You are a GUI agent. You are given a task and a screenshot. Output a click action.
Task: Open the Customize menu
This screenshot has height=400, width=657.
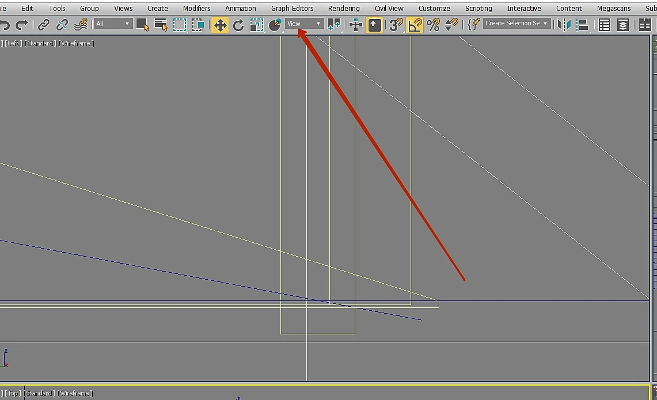click(x=434, y=9)
